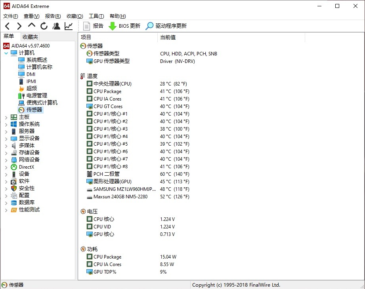
Task: Select the SAMSUNG MZ1LW960HMJP row
Action: tap(138, 189)
